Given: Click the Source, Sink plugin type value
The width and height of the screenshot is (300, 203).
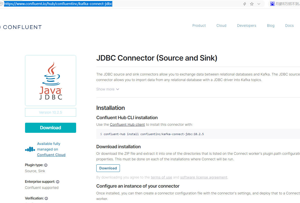Looking at the screenshot, I should tap(35, 171).
